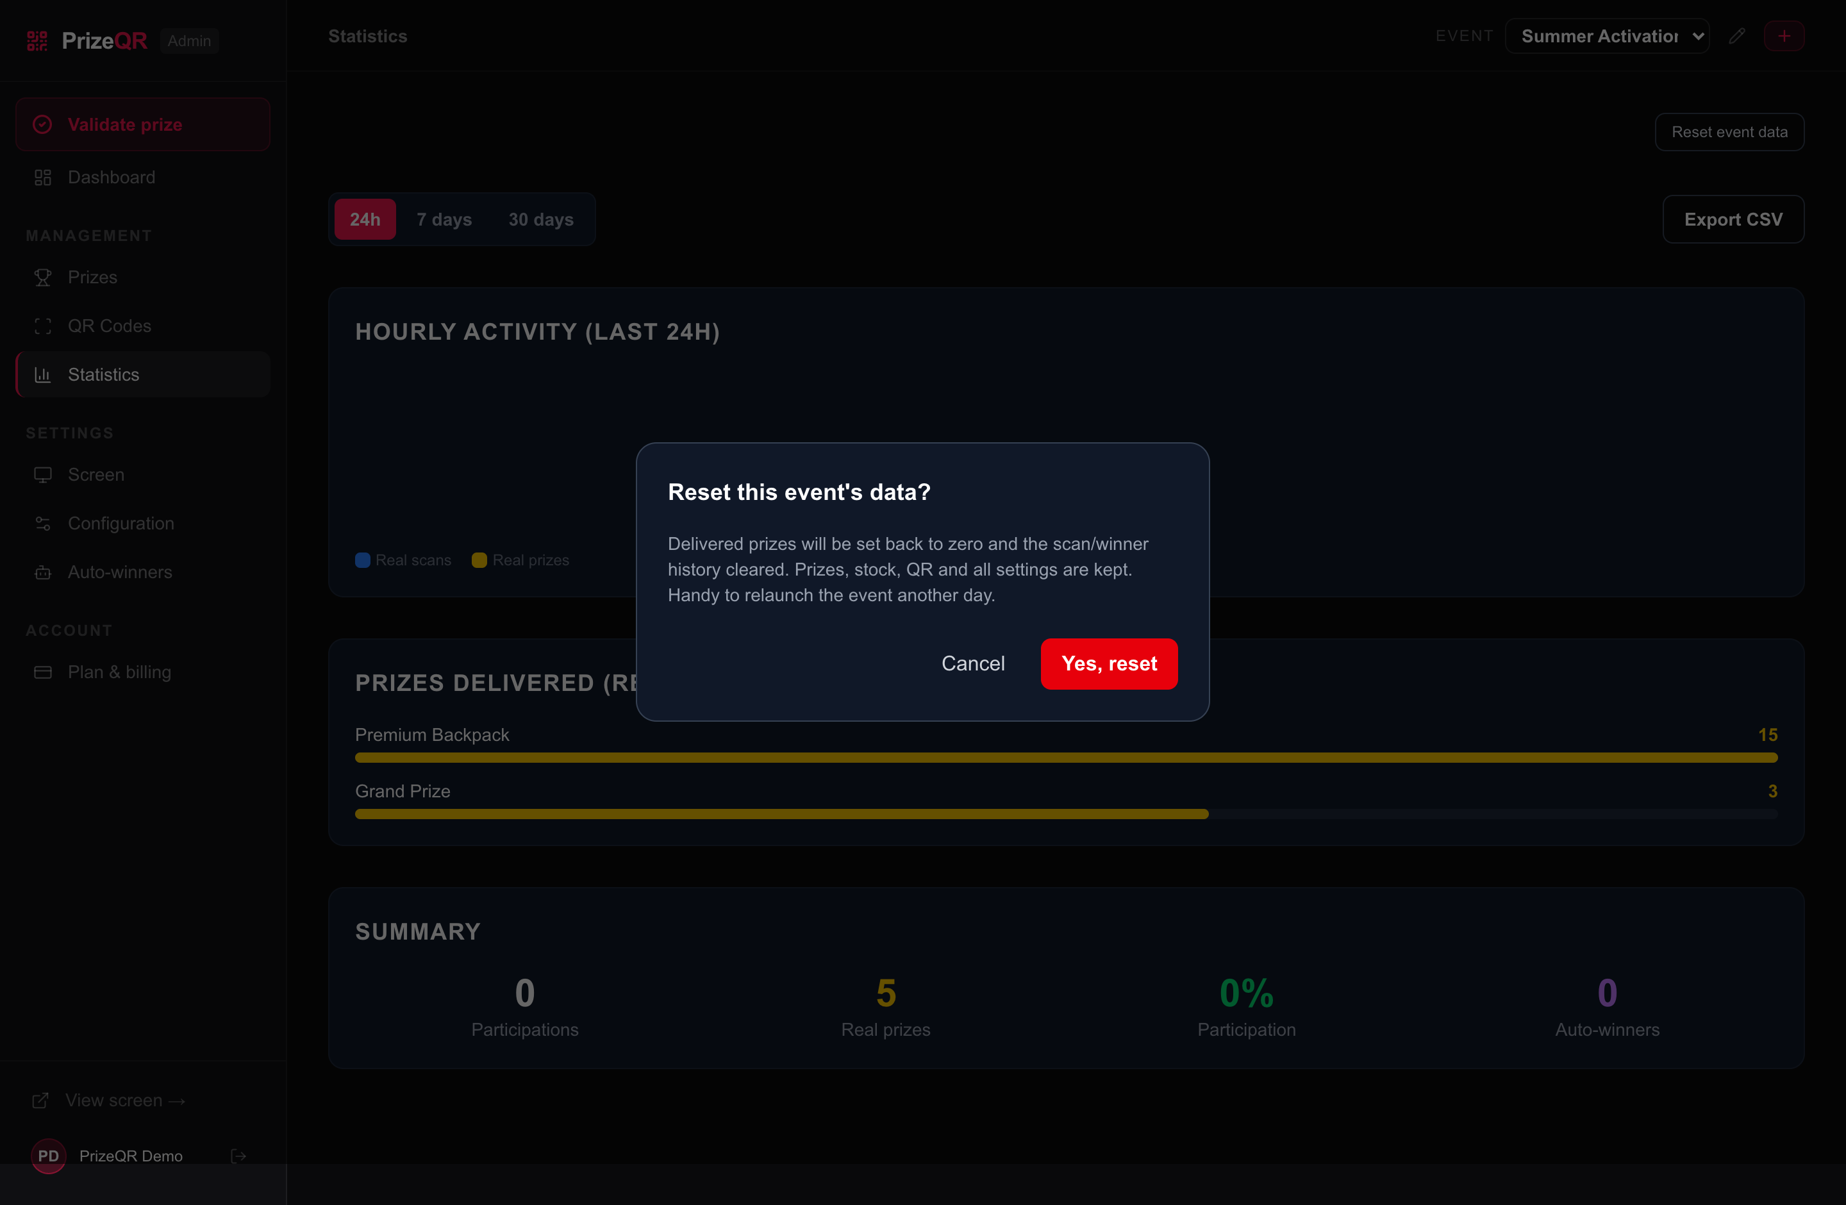Open the QR Codes menu item
1846x1205 pixels.
pos(143,326)
